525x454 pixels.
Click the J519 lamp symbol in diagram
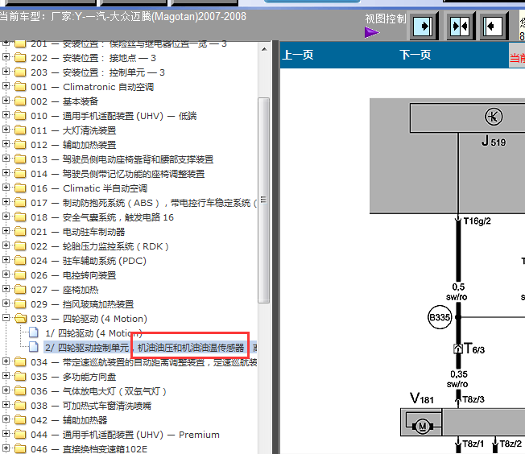click(494, 117)
